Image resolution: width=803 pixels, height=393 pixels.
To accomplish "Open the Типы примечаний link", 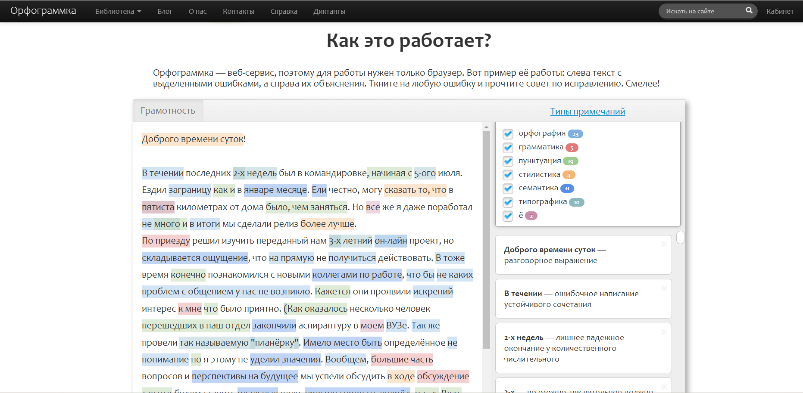I will click(x=587, y=111).
